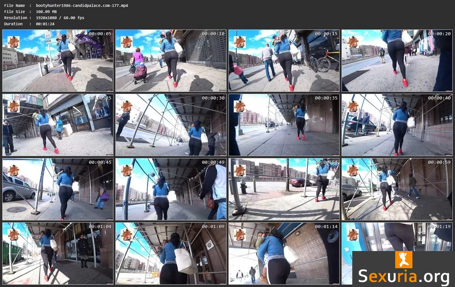Click the watermark logo in the 00:01:04 frame
The width and height of the screenshot is (455, 287).
pyautogui.click(x=13, y=235)
